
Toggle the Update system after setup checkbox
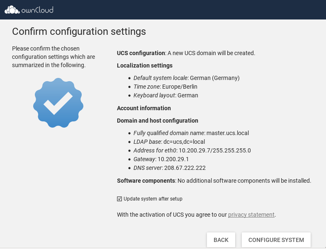click(x=120, y=199)
